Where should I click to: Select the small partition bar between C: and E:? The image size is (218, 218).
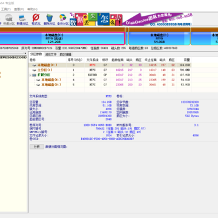127,38
